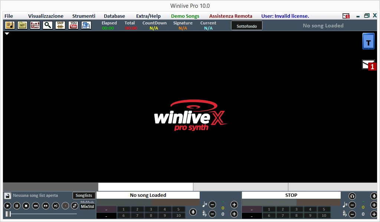The height and width of the screenshot is (222, 380).
Task: Open the SET folder icon
Action: click(x=22, y=25)
